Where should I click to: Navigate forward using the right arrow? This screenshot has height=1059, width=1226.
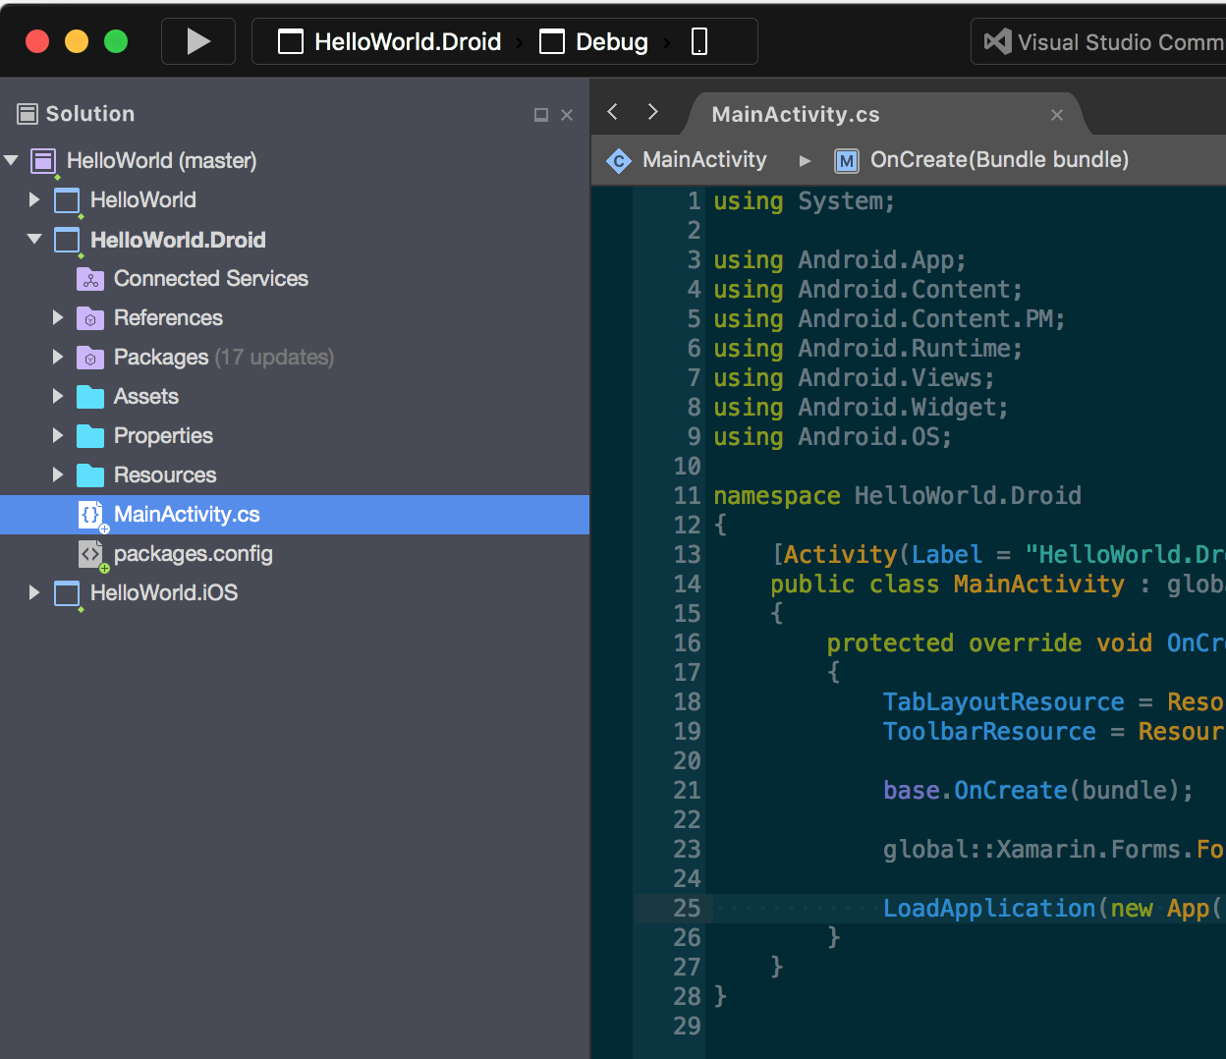pyautogui.click(x=652, y=112)
